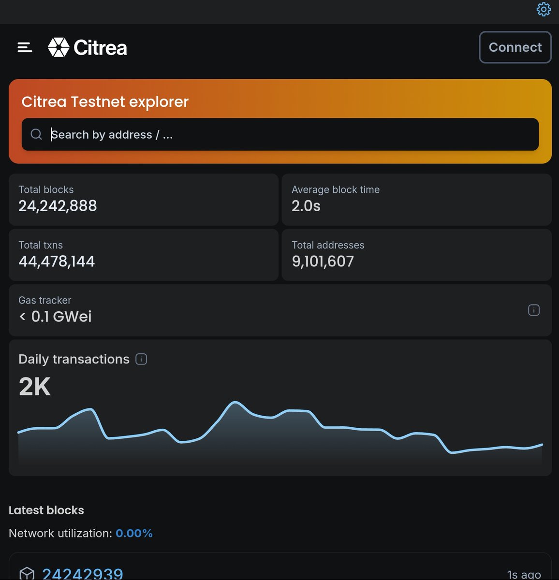This screenshot has width=559, height=580.
Task: Click the Daily transactions 2K chart
Action: [280, 430]
